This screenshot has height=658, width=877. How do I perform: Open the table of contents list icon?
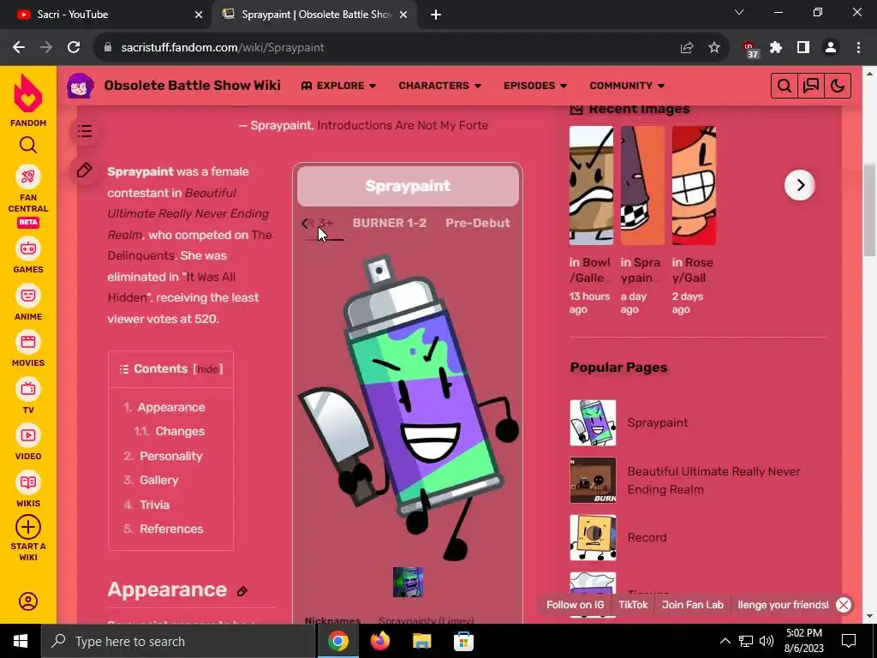pos(85,131)
